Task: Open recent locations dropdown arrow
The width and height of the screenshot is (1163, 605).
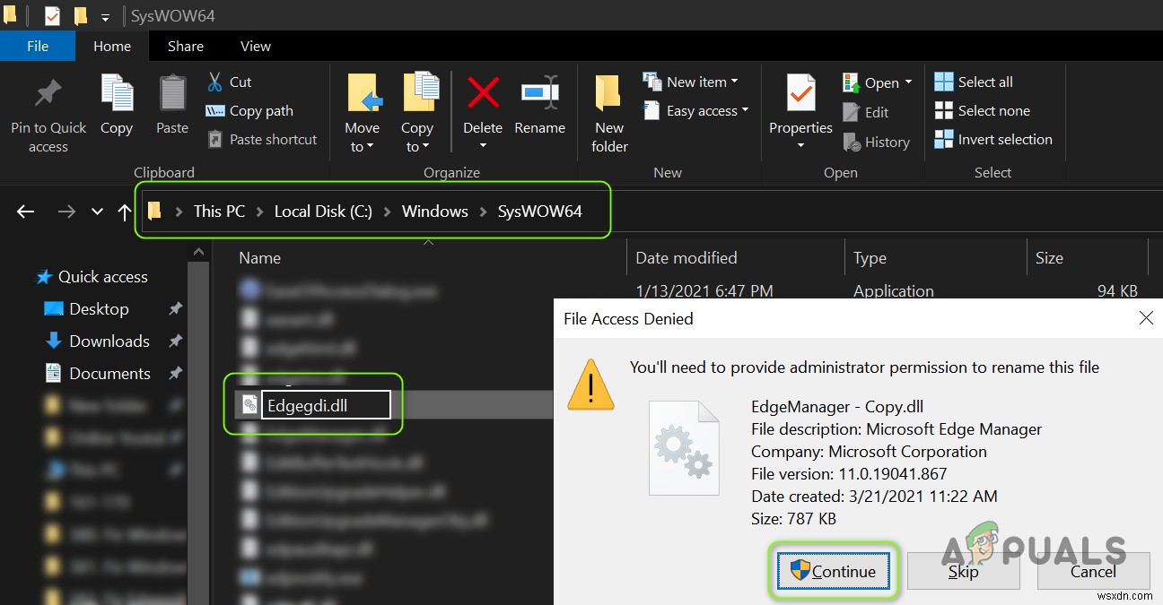Action: pos(97,212)
